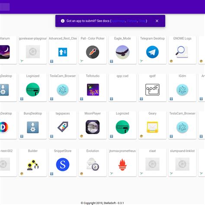Launch the Telegram Desktop paper plane icon
The height and width of the screenshot is (205, 205).
[x=152, y=52]
